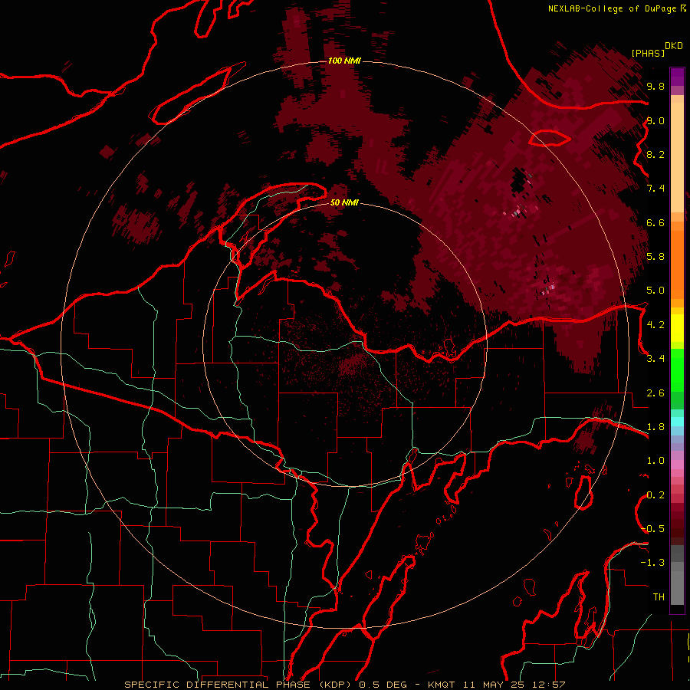Click the DKD product label above the scale
The image size is (690, 690).
click(x=674, y=46)
